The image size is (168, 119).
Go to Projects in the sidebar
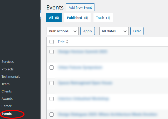pyautogui.click(x=8, y=69)
